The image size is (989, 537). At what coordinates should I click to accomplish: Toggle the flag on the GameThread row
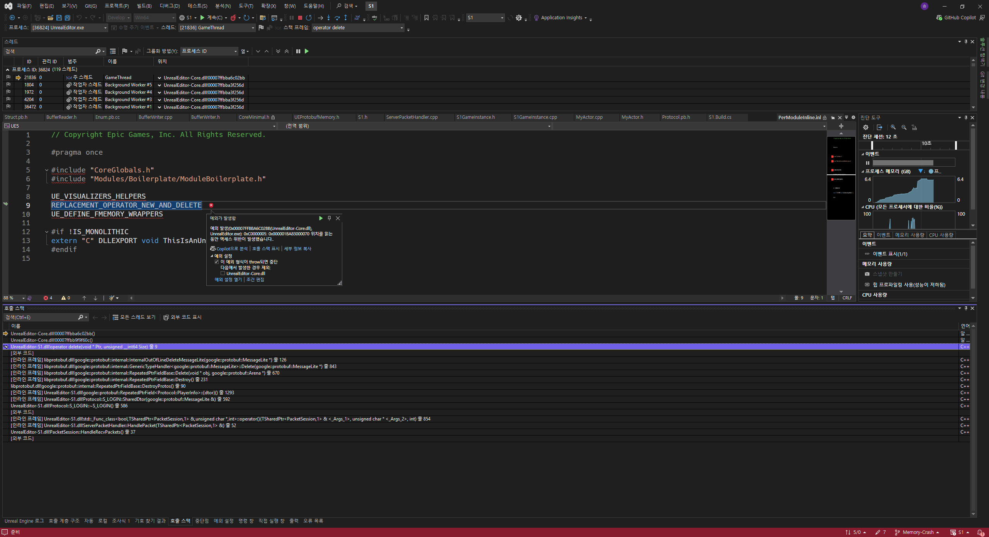pyautogui.click(x=8, y=78)
